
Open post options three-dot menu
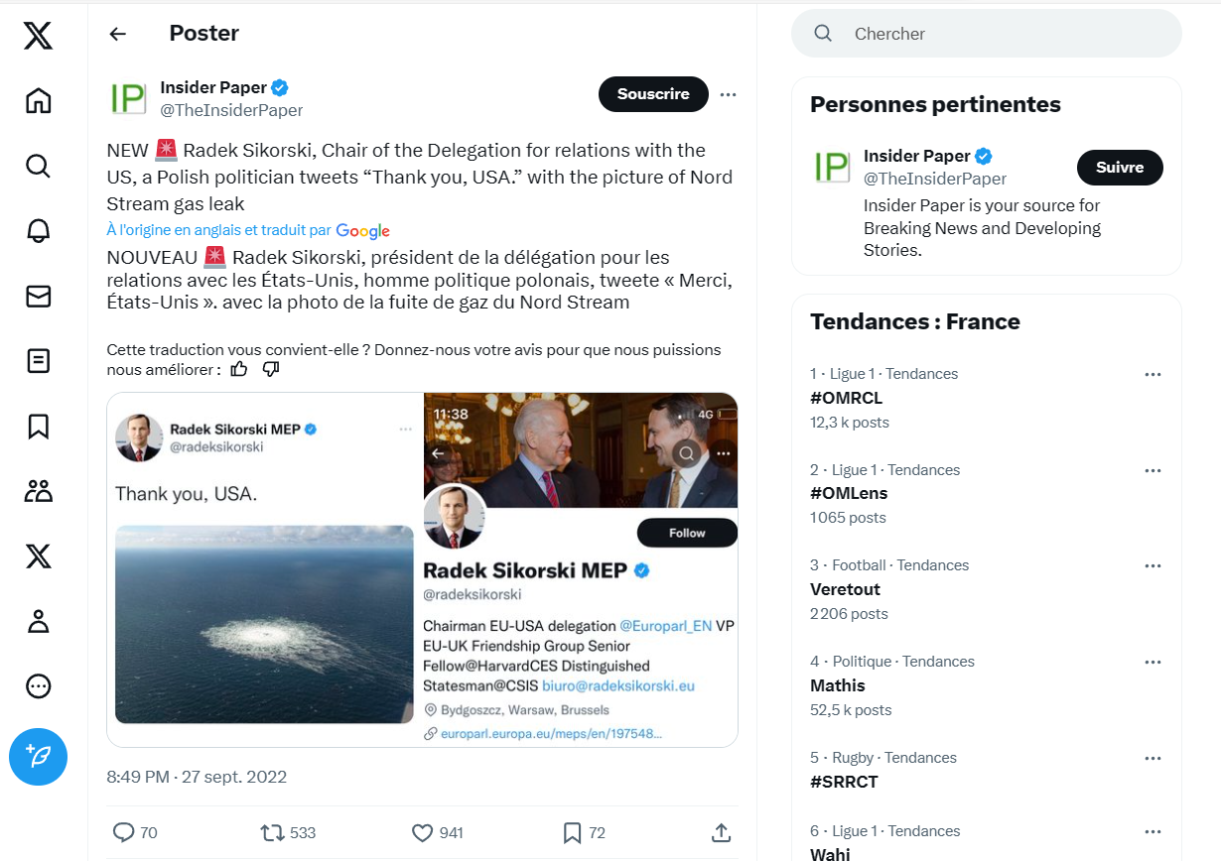coord(728,94)
